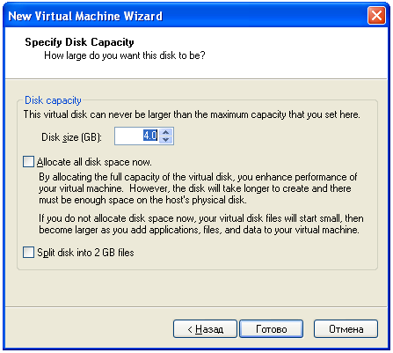This screenshot has height=353, width=393.
Task: Cancel the wizard with Отмена
Action: pos(346,329)
